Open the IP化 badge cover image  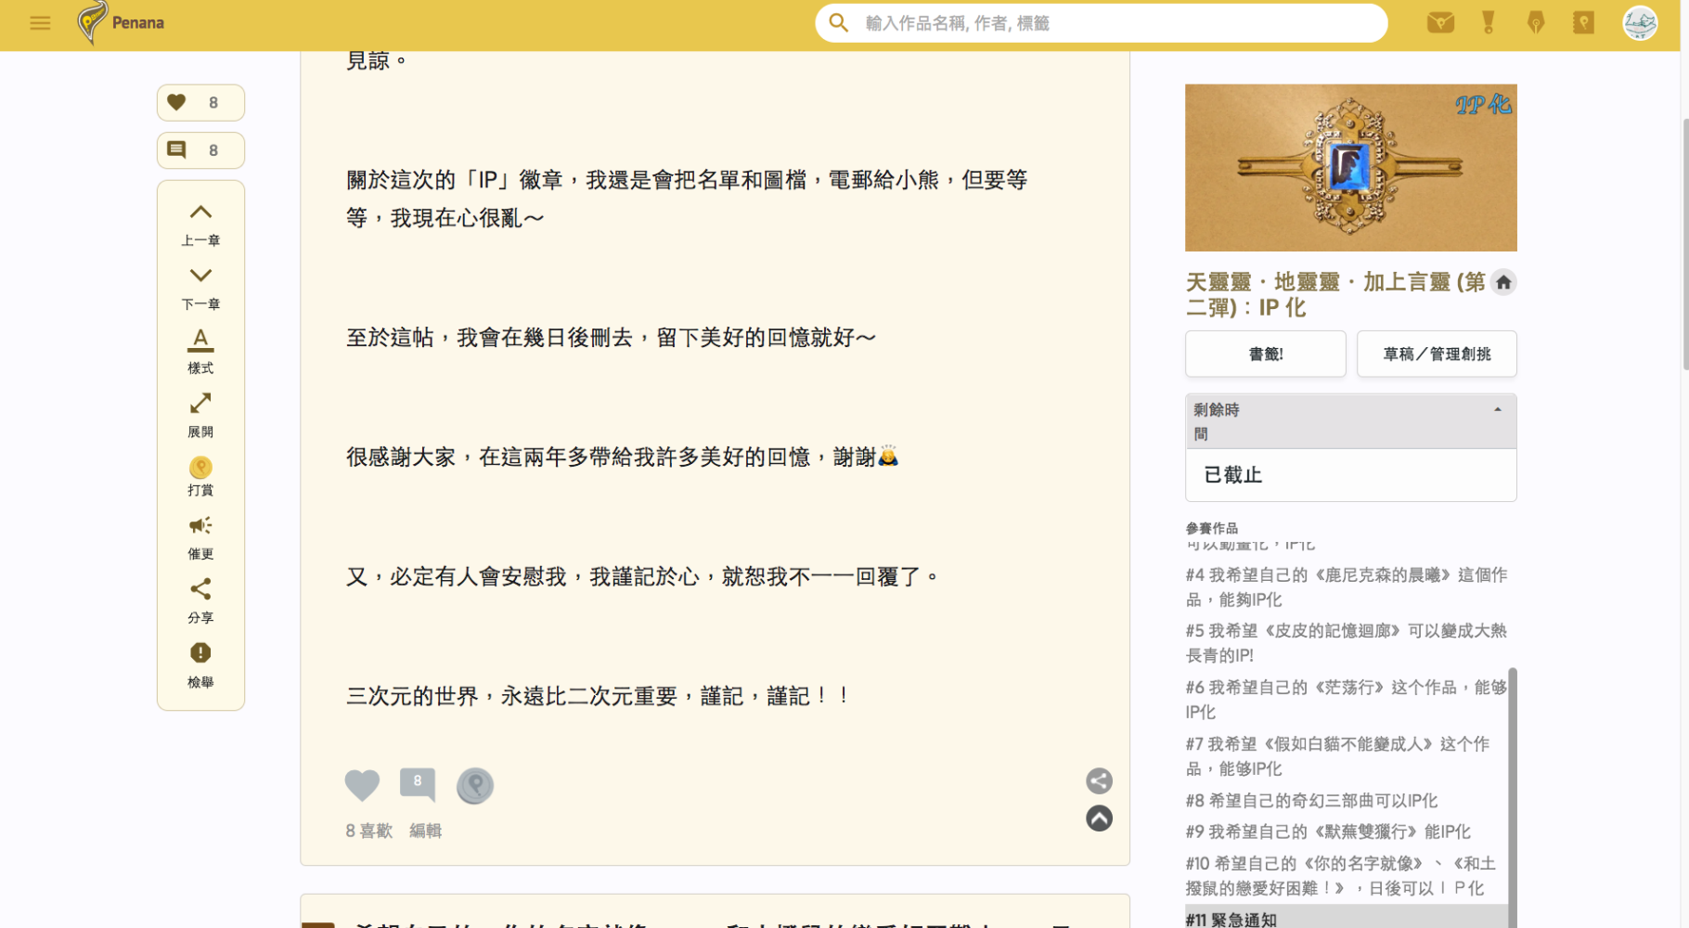coord(1351,168)
